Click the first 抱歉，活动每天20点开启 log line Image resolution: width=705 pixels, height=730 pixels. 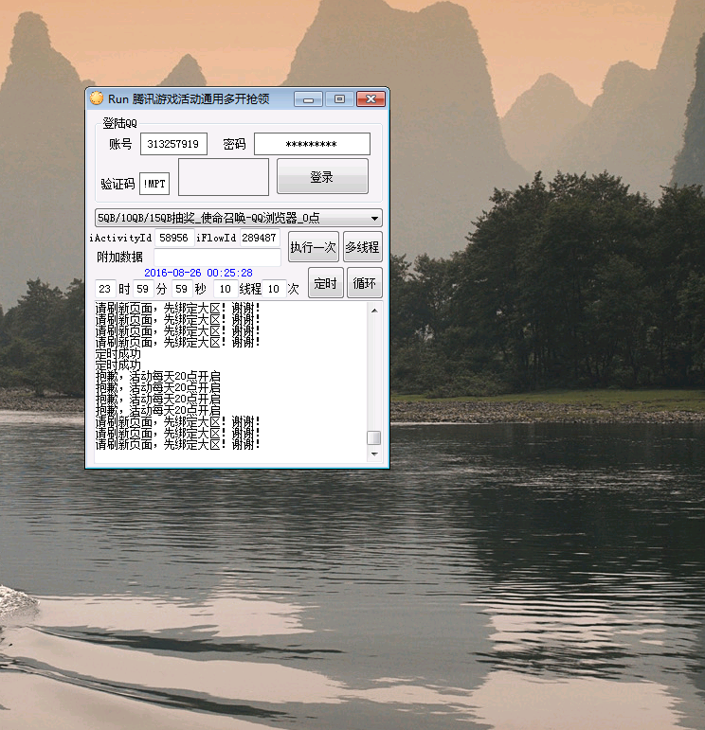[158, 377]
